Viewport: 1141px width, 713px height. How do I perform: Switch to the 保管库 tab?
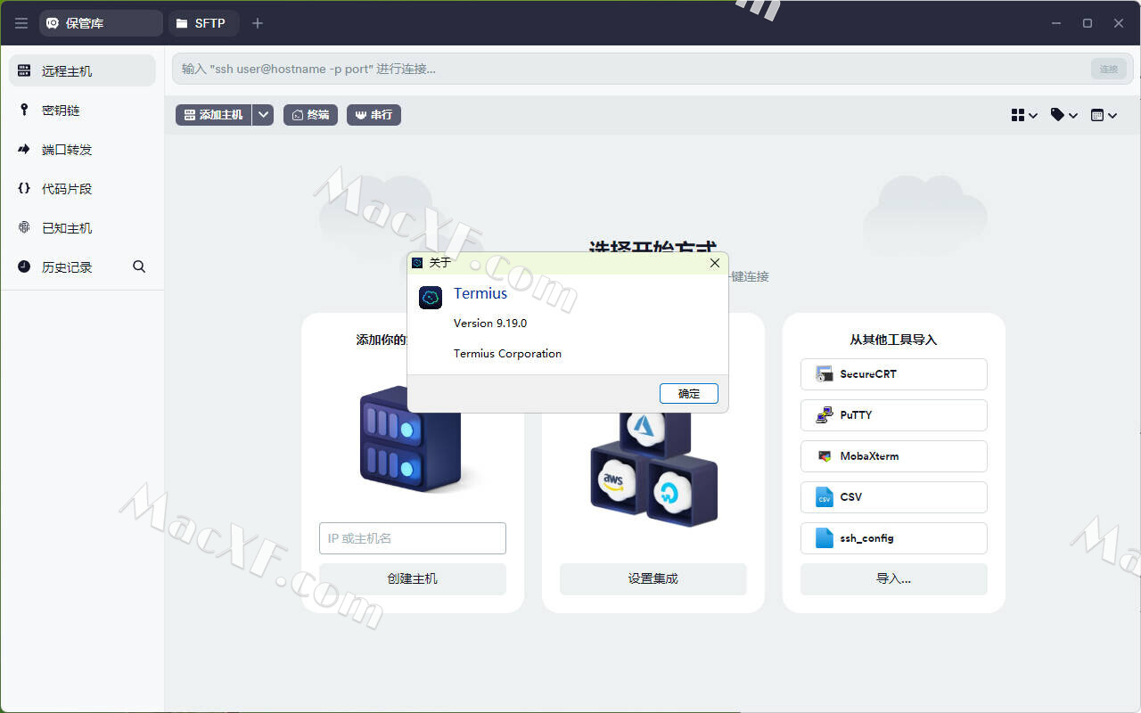coord(101,23)
